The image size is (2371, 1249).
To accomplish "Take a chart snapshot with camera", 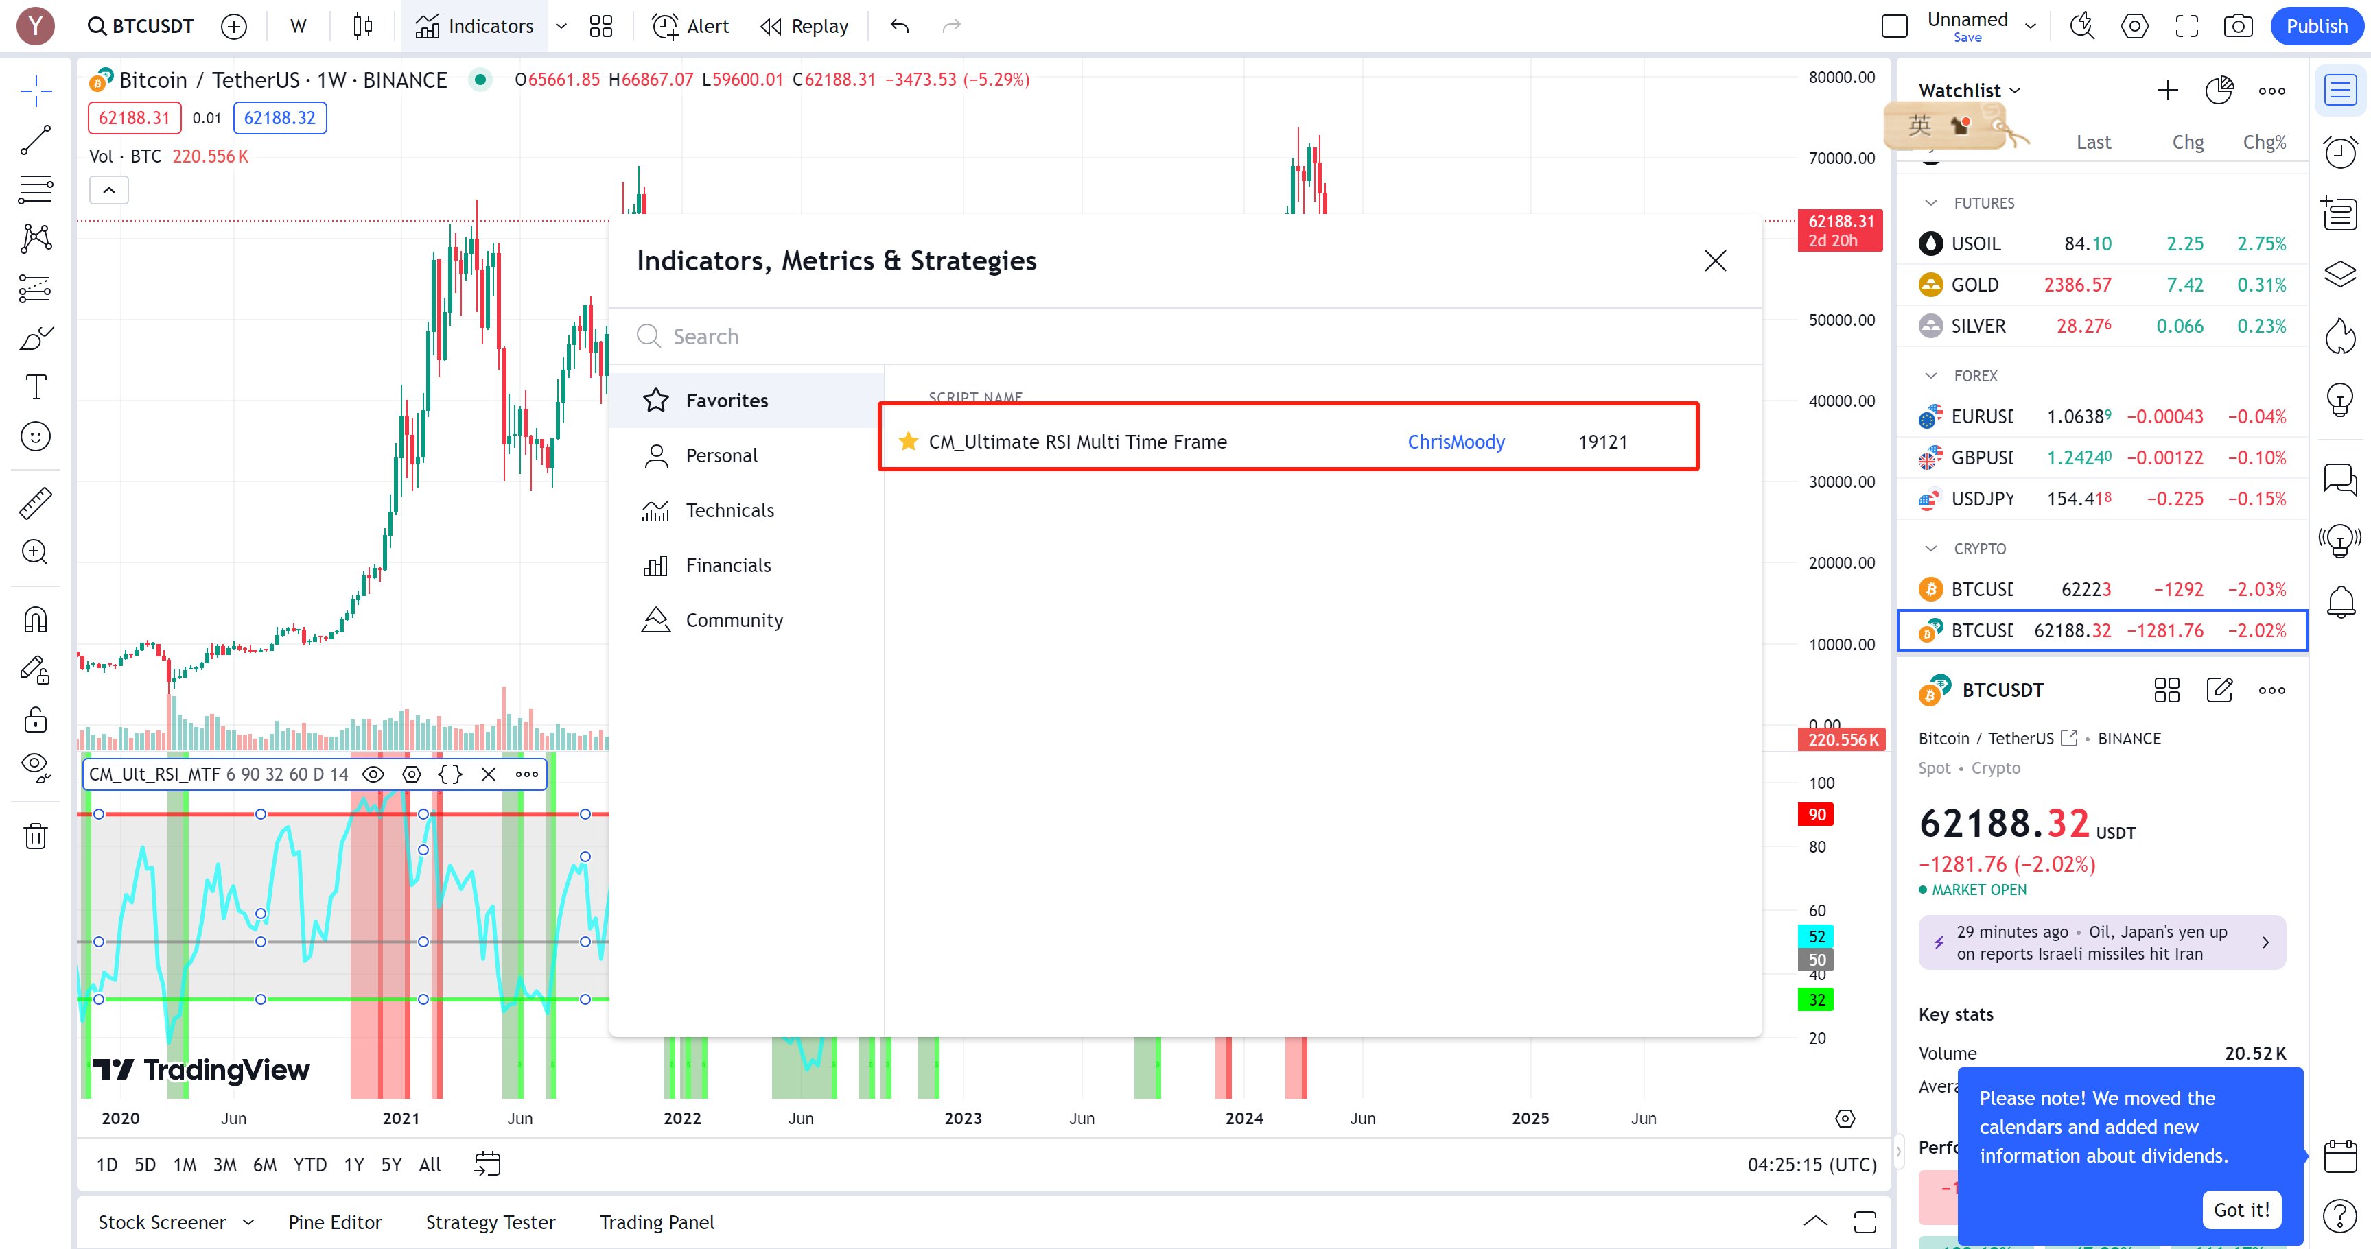I will point(2239,26).
